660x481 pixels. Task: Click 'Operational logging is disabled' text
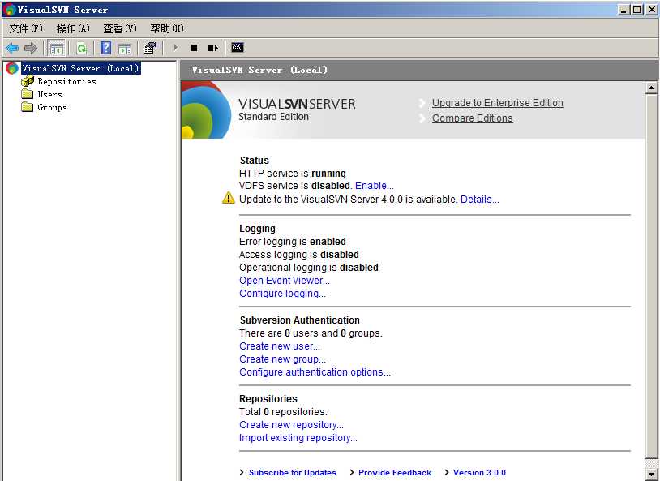pyautogui.click(x=309, y=268)
